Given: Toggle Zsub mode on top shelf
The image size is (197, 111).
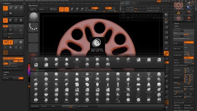Looking at the screenshot, I should click(114, 8).
